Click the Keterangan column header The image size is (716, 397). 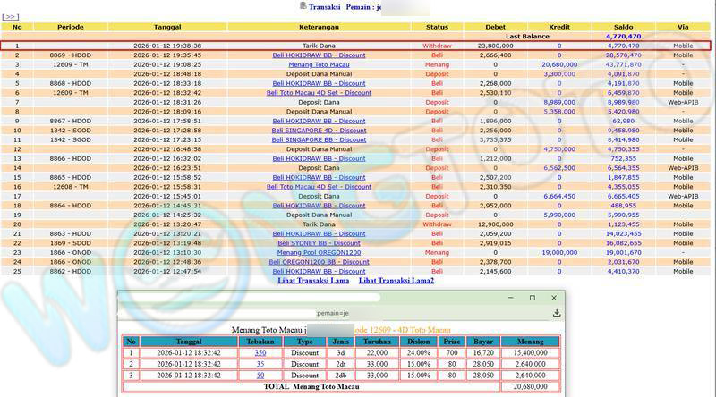319,27
